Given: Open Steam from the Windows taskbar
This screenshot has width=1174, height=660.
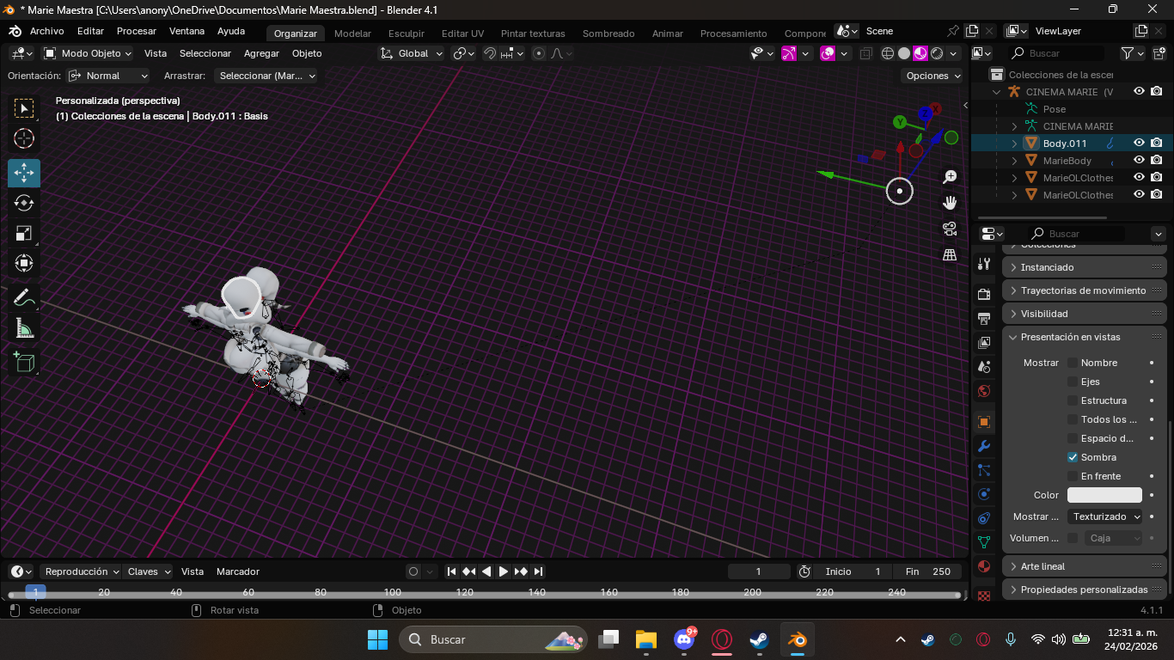Looking at the screenshot, I should pos(758,639).
